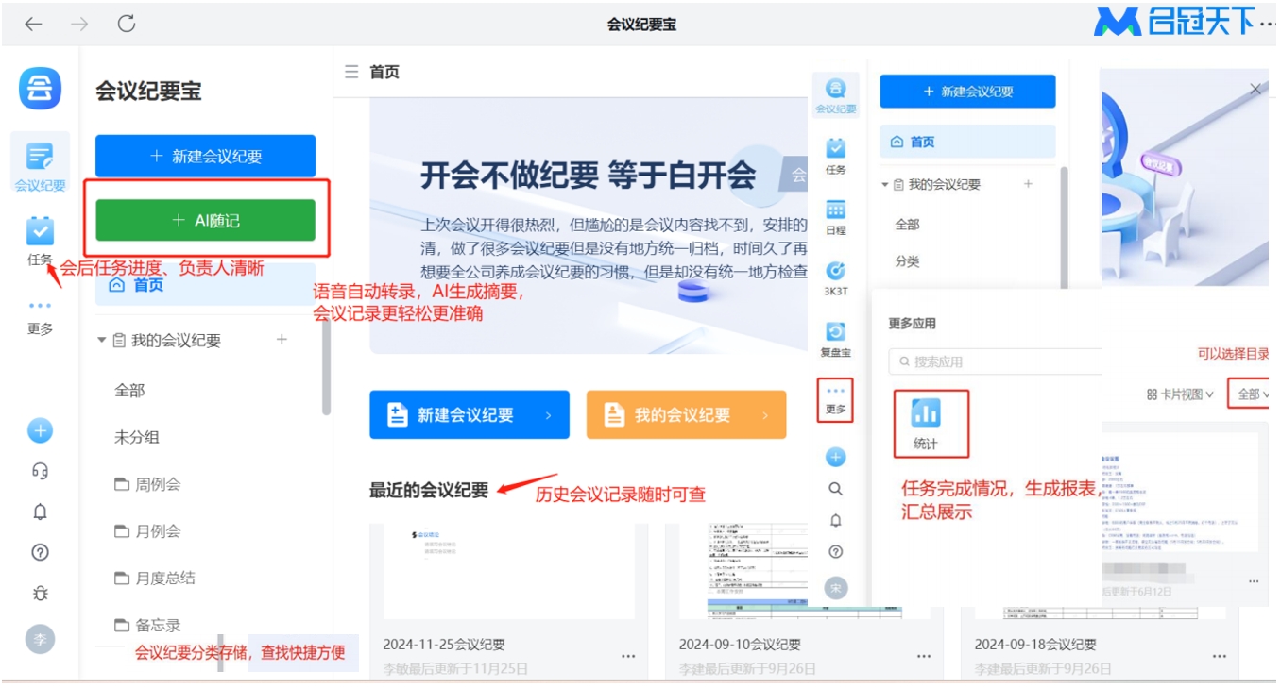The image size is (1281, 688).
Task: Click the orange 我的会议纪要 card
Action: pos(686,414)
